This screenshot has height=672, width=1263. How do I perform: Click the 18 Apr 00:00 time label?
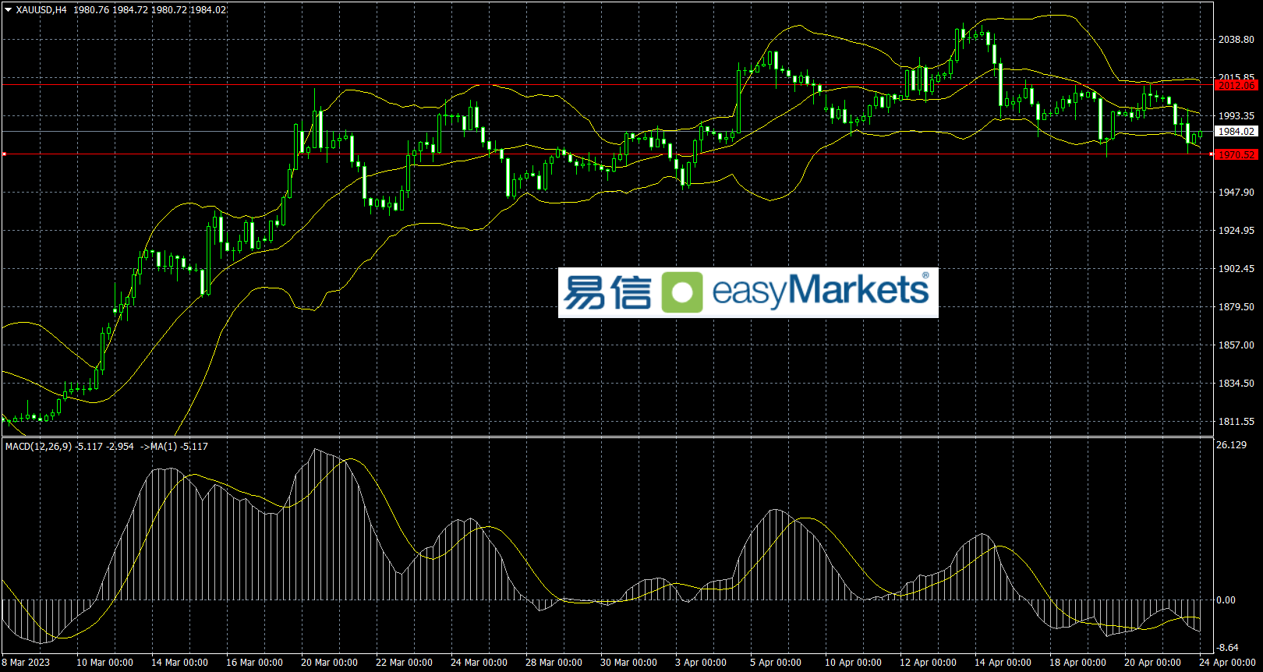tap(1077, 663)
